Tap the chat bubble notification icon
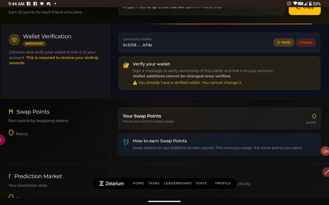 point(42,4)
